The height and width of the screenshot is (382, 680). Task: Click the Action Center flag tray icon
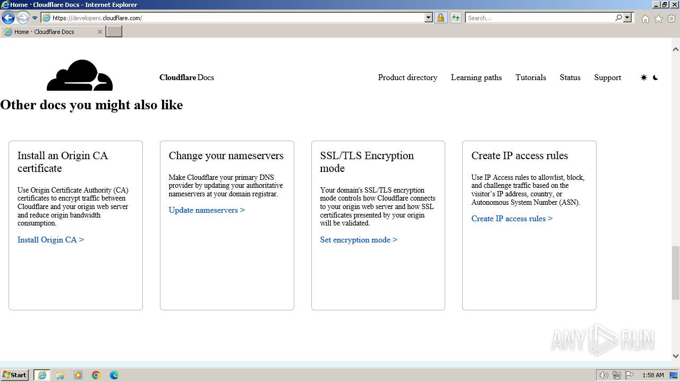[x=630, y=375]
